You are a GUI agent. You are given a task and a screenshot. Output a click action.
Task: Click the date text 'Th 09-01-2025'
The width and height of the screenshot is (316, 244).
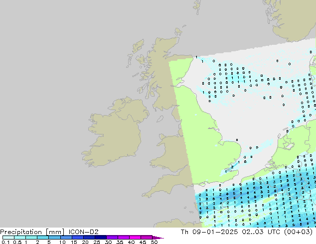pos(209,232)
